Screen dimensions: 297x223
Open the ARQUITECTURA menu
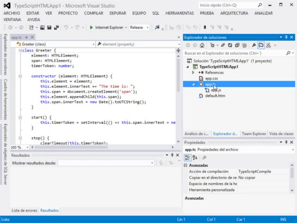(x=234, y=13)
